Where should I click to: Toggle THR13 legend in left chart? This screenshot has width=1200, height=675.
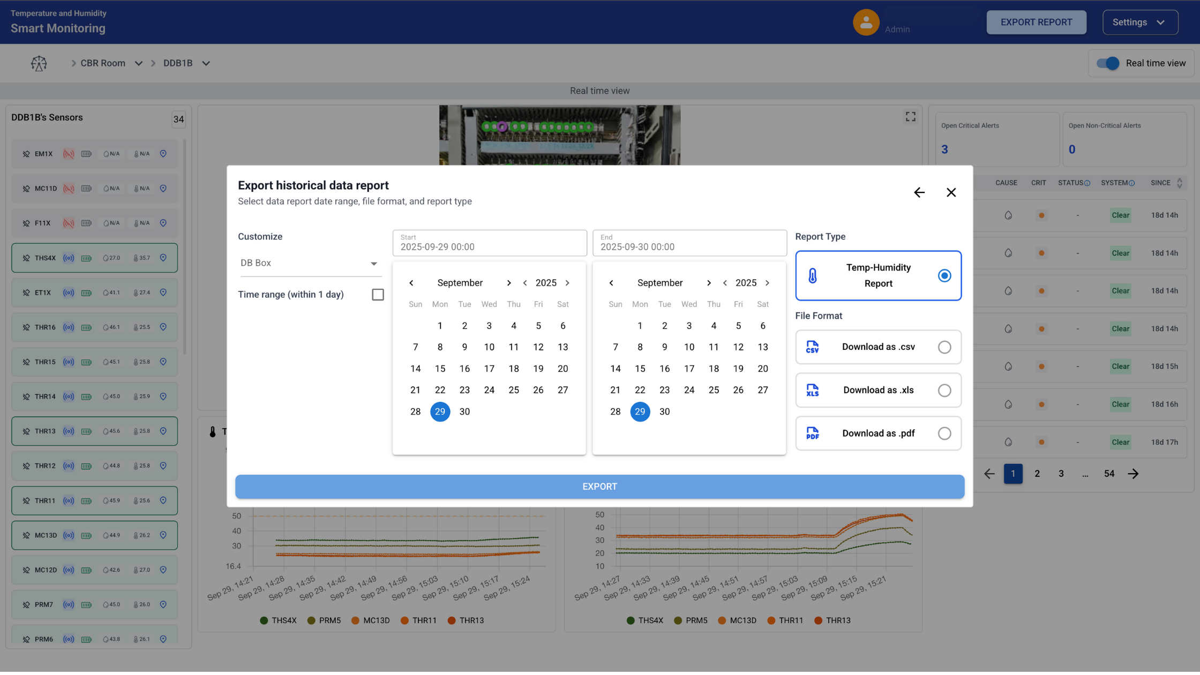click(x=466, y=620)
